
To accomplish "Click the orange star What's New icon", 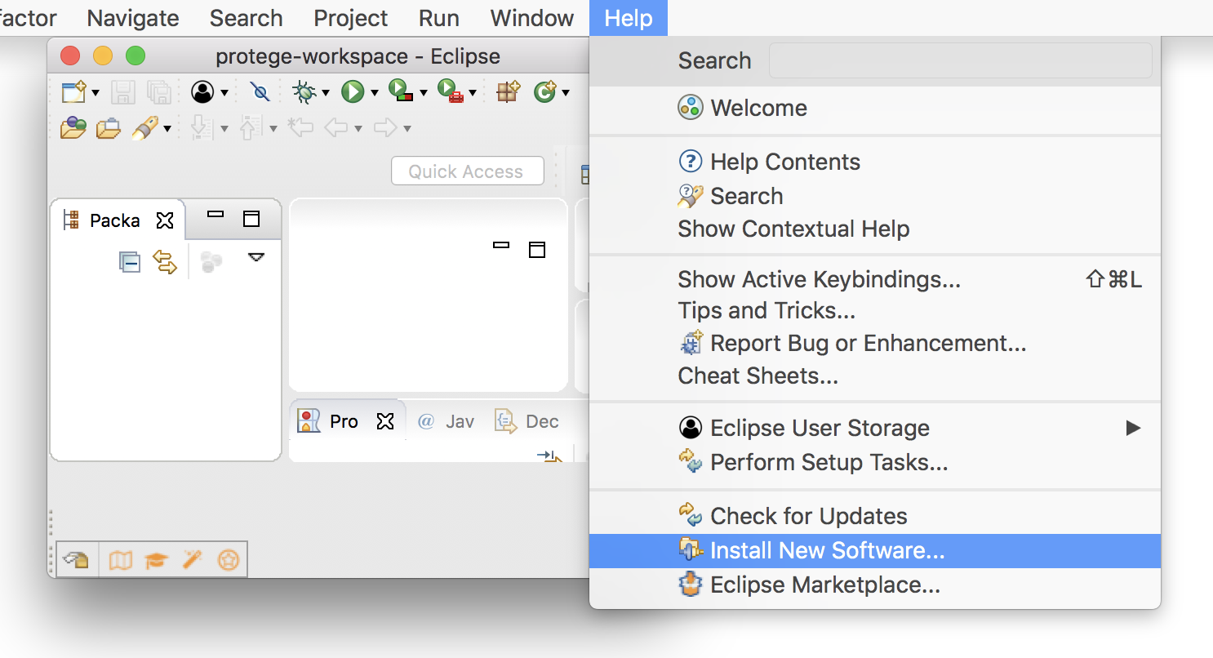I will tap(229, 560).
